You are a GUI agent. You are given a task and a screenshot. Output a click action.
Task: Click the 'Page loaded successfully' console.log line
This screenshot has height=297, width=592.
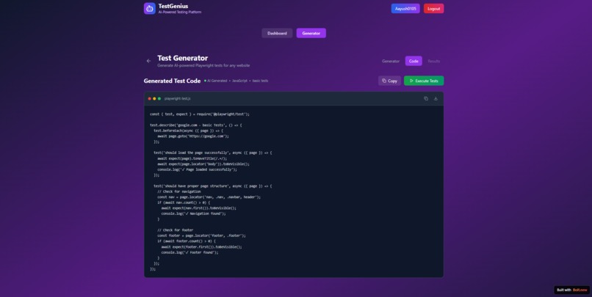[x=197, y=169]
